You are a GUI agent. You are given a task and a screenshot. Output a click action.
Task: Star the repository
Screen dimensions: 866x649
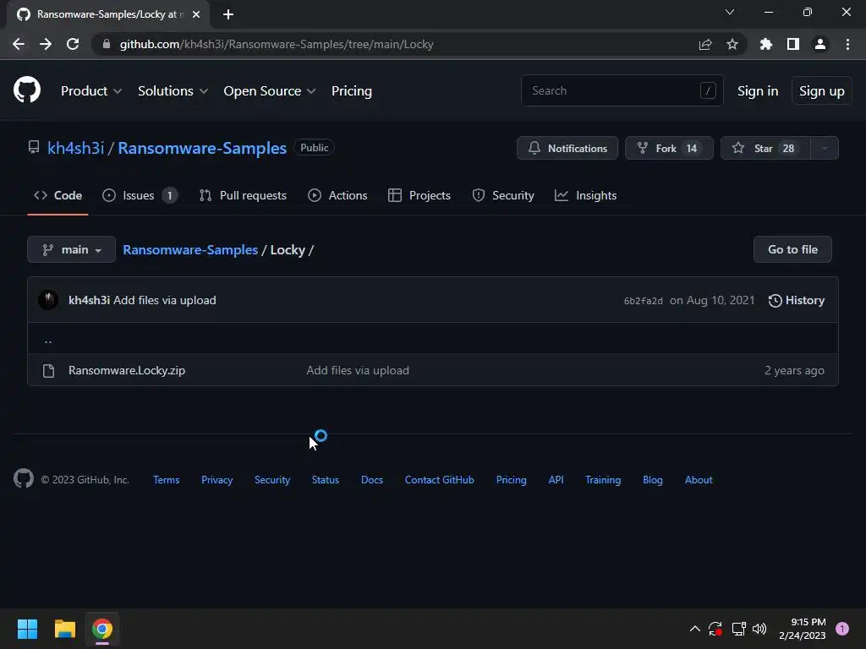pyautogui.click(x=765, y=148)
